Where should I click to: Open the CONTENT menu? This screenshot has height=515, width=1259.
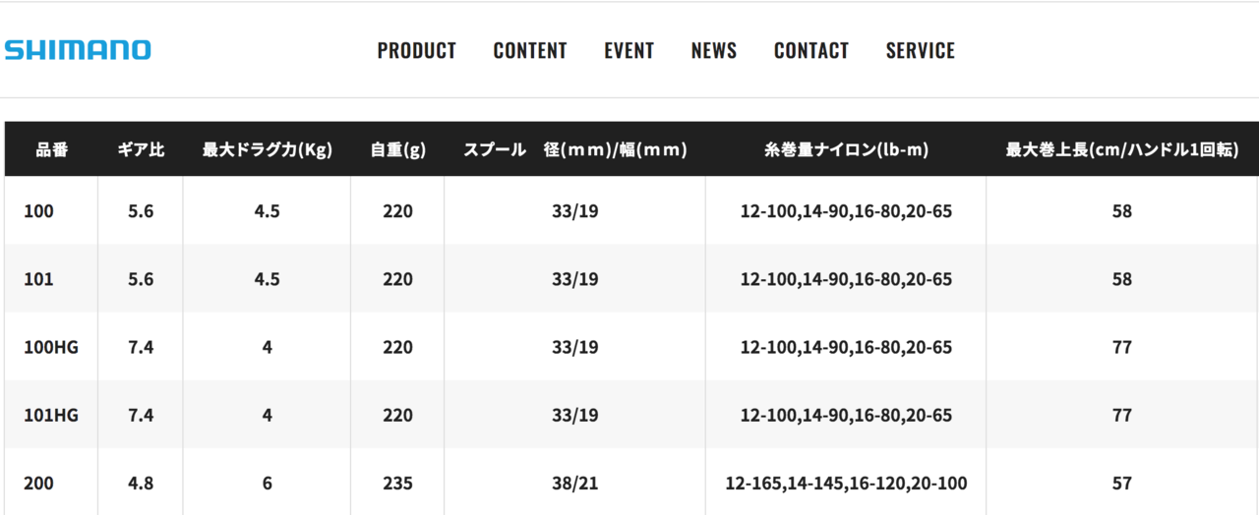pyautogui.click(x=530, y=50)
